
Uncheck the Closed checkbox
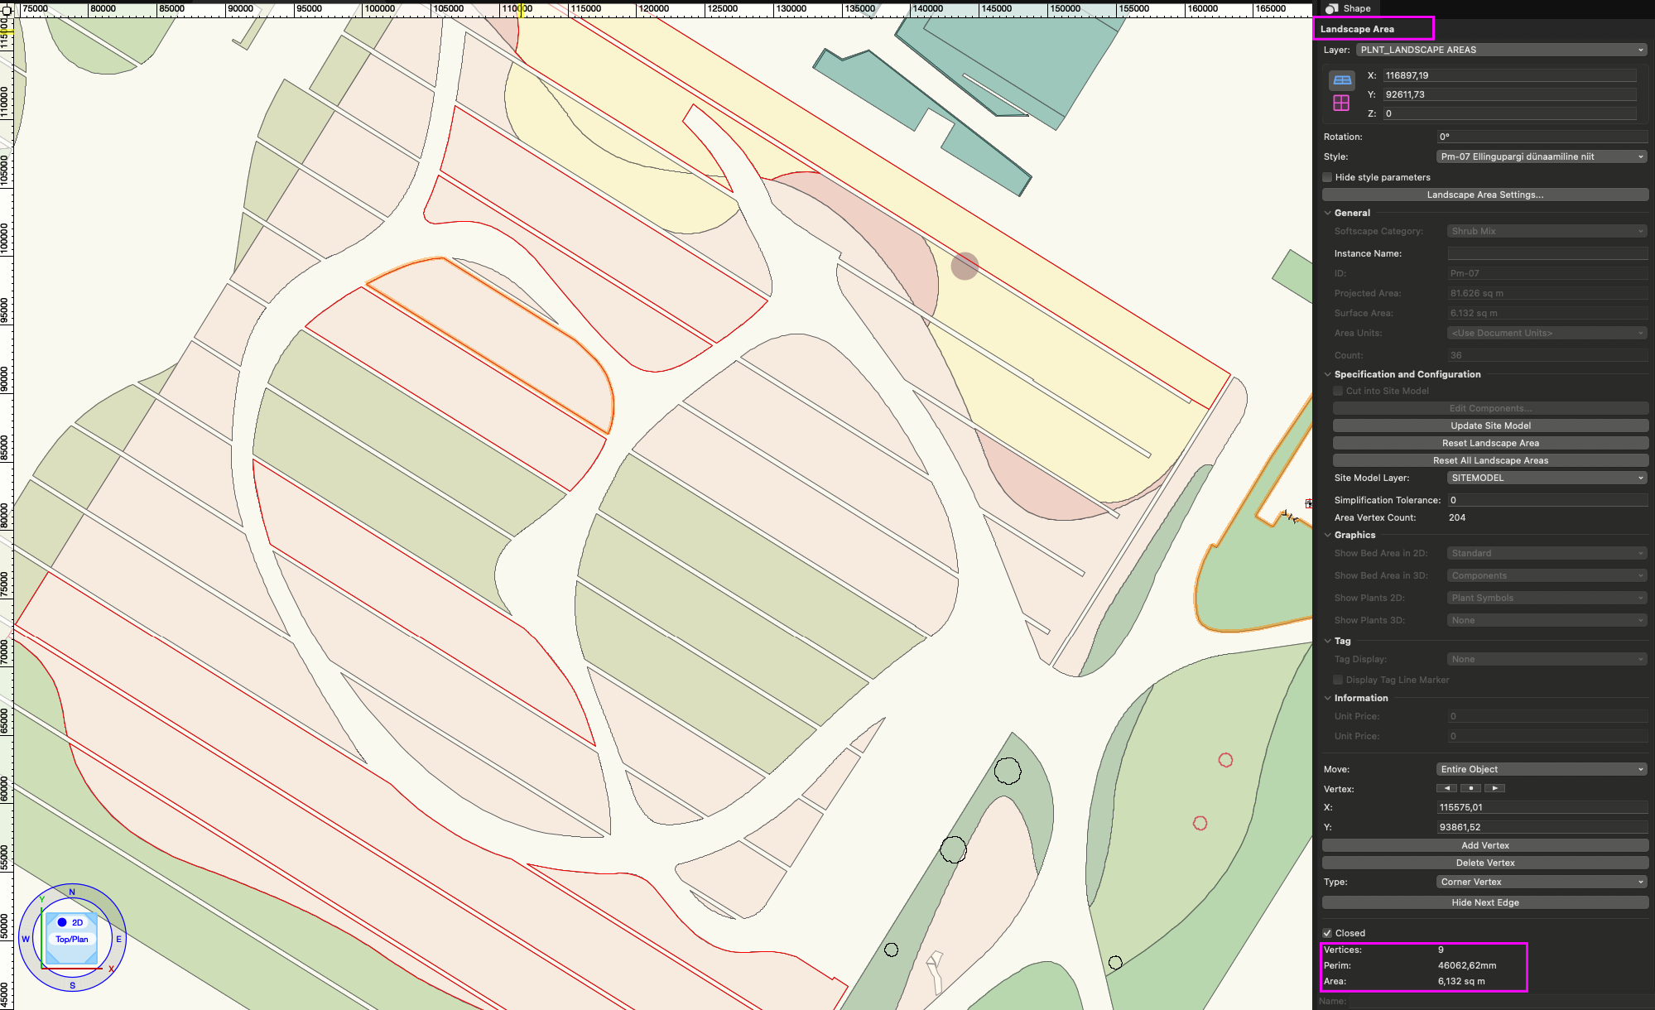tap(1328, 933)
